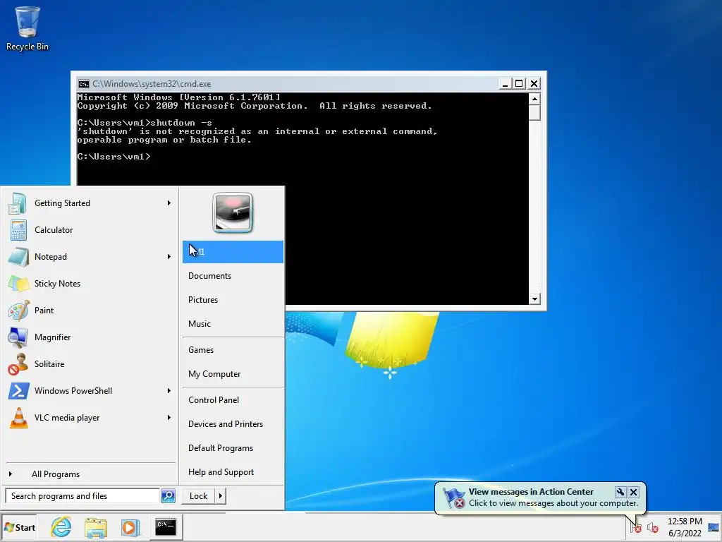Start the Magnifier program
The width and height of the screenshot is (722, 542).
coord(52,337)
